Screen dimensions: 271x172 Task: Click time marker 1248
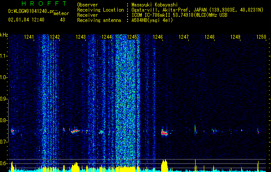(209, 37)
